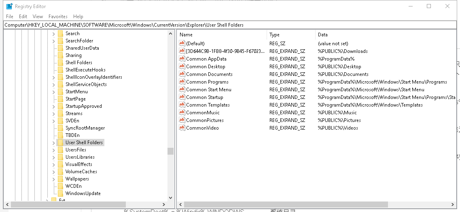The image size is (460, 212).
Task: Expand the SearchFolder key
Action: pyautogui.click(x=53, y=41)
